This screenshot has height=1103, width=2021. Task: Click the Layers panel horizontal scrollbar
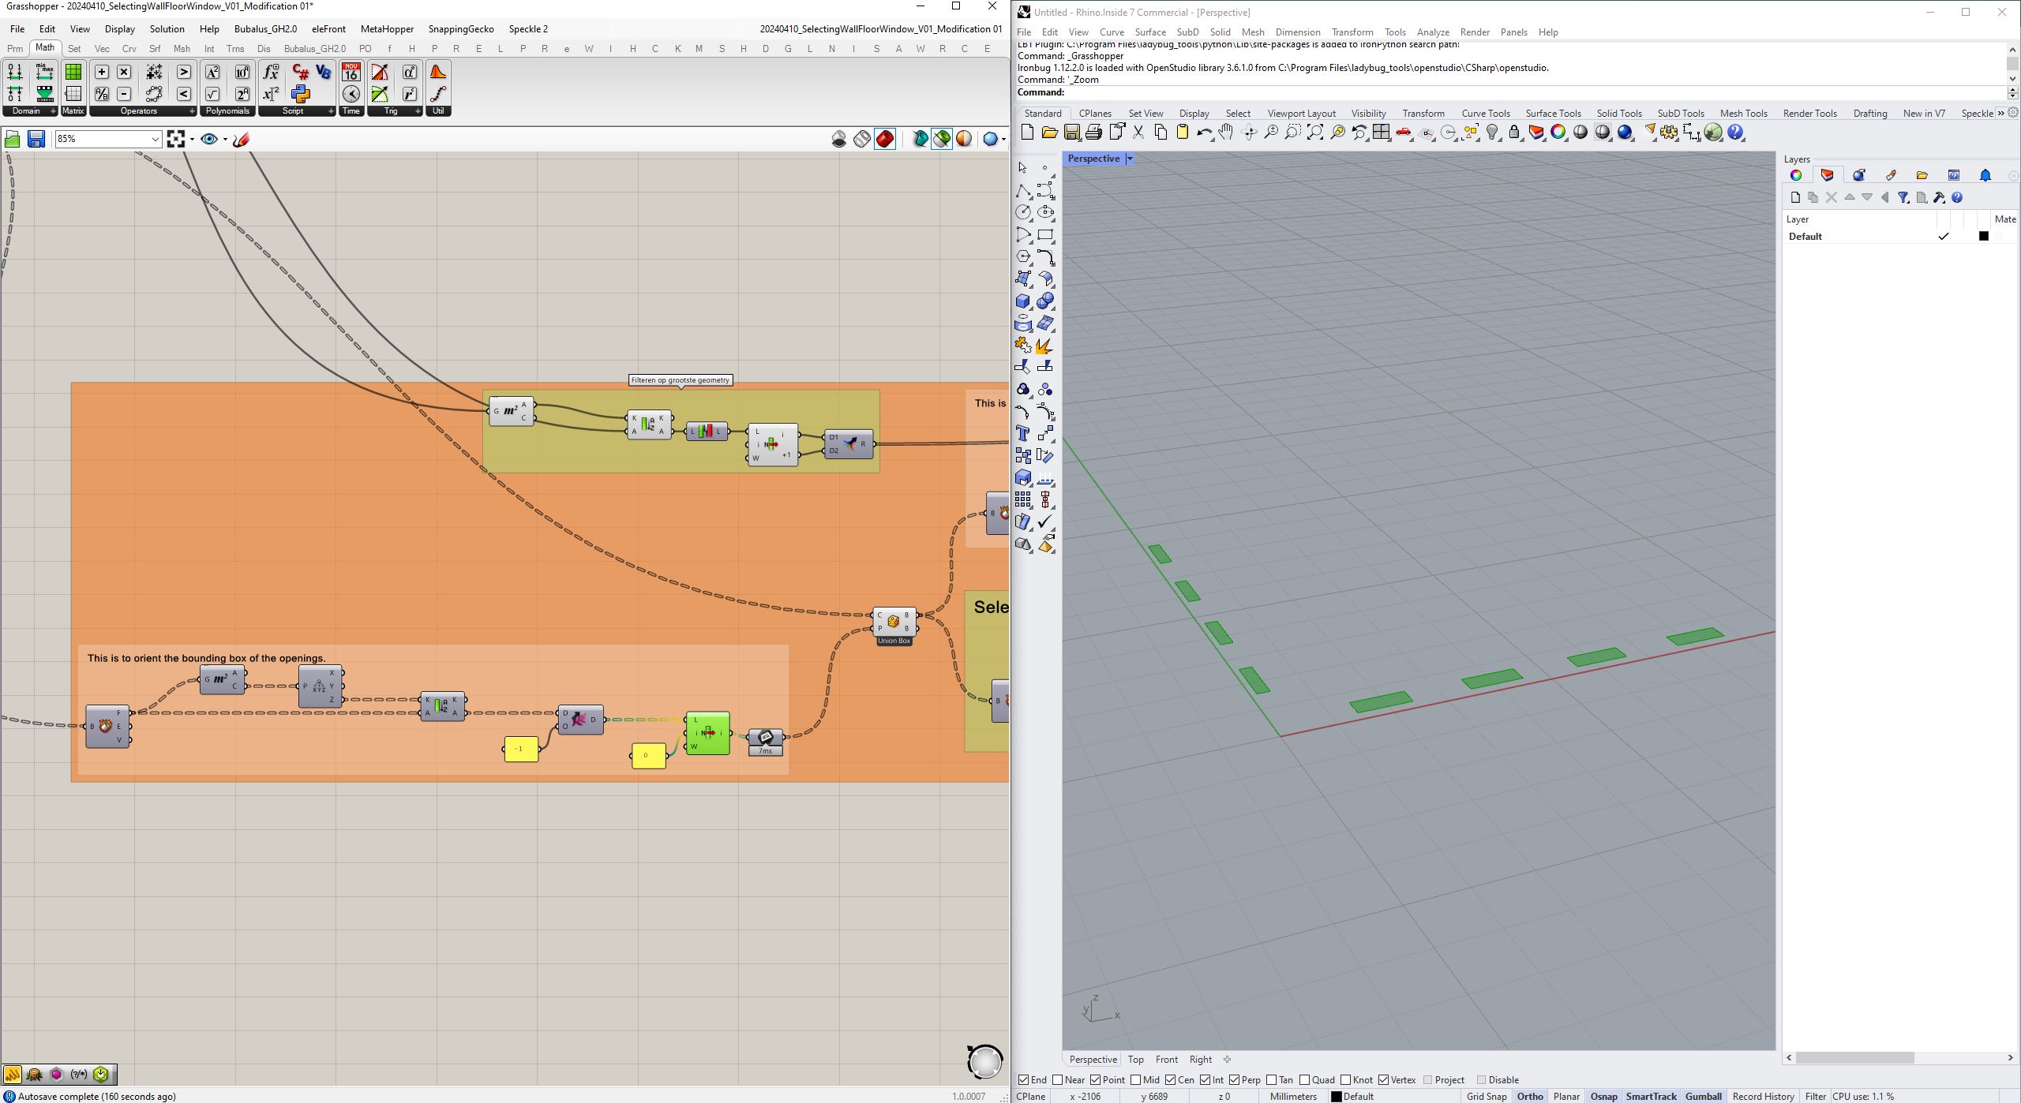point(1854,1057)
